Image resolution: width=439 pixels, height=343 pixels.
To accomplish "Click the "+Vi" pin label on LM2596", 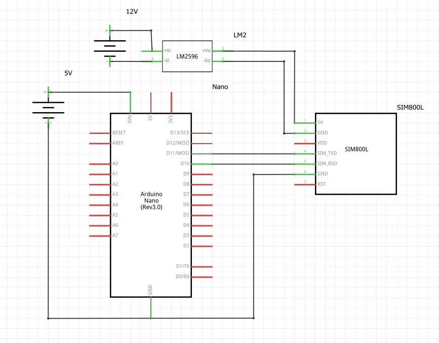I will tap(167, 50).
